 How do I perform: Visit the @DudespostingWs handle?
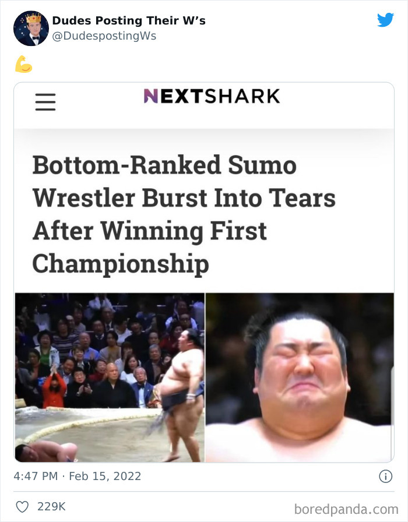click(104, 36)
